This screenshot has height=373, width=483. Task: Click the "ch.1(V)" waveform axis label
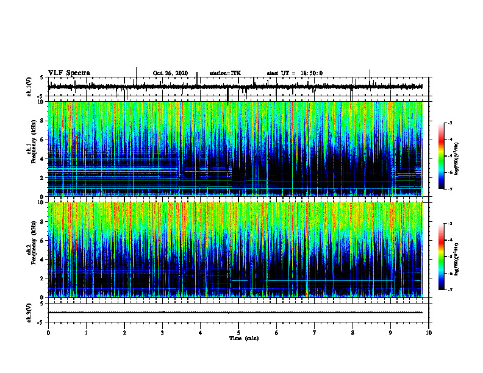[x=29, y=87]
